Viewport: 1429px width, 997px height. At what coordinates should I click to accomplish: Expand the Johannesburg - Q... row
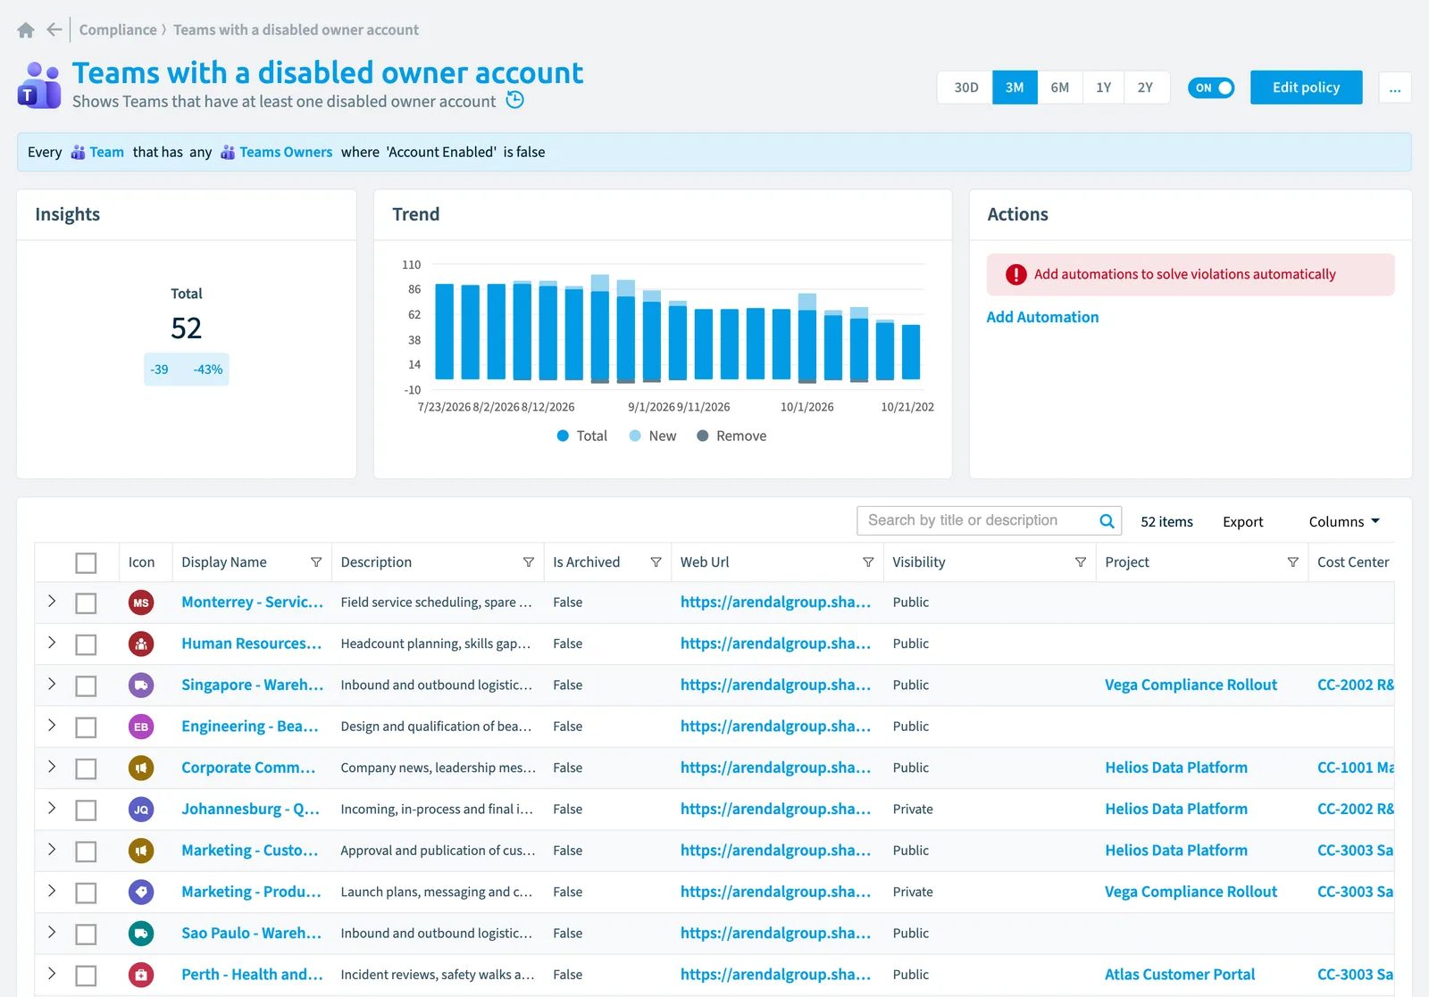tap(52, 809)
